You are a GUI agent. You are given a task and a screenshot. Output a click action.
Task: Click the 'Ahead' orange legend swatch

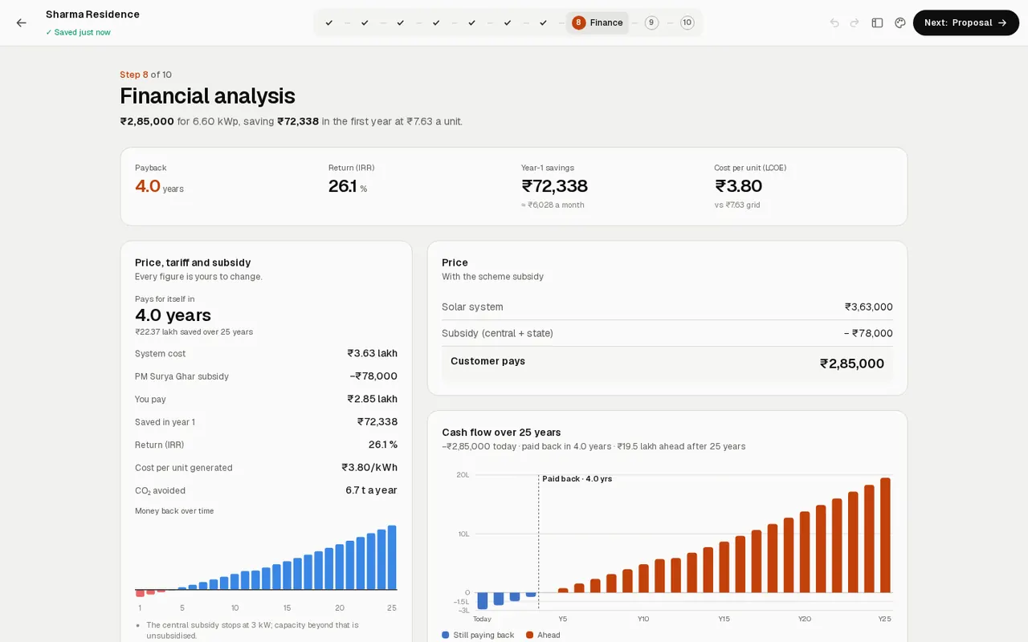coord(530,635)
